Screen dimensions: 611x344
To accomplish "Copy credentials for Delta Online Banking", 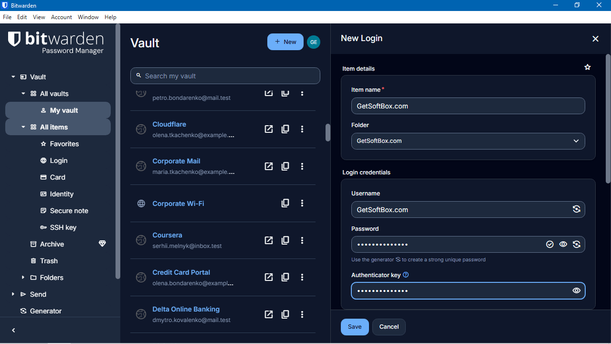I will 285,314.
